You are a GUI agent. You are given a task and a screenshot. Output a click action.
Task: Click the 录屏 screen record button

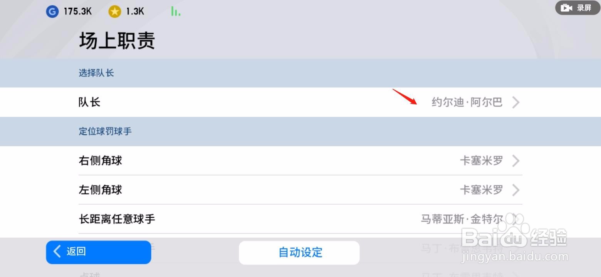578,8
